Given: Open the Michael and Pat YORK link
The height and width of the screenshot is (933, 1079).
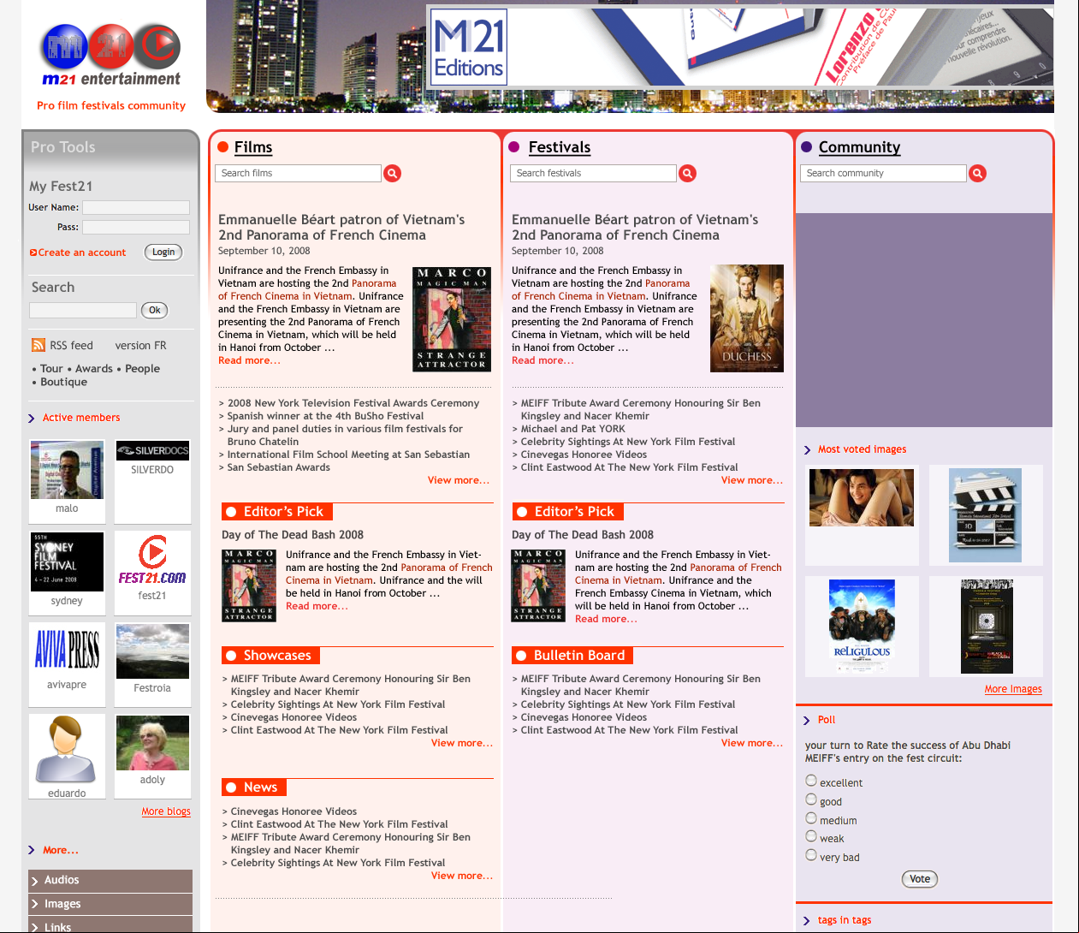Looking at the screenshot, I should tap(573, 429).
